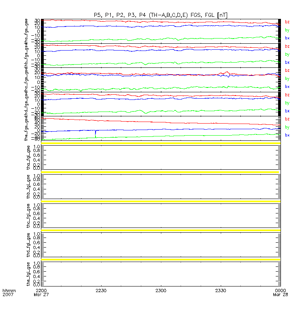301x321 pixels.
Task: Click the 1.0 tick label of the tha_fgl_gse panel
Action: [37, 146]
